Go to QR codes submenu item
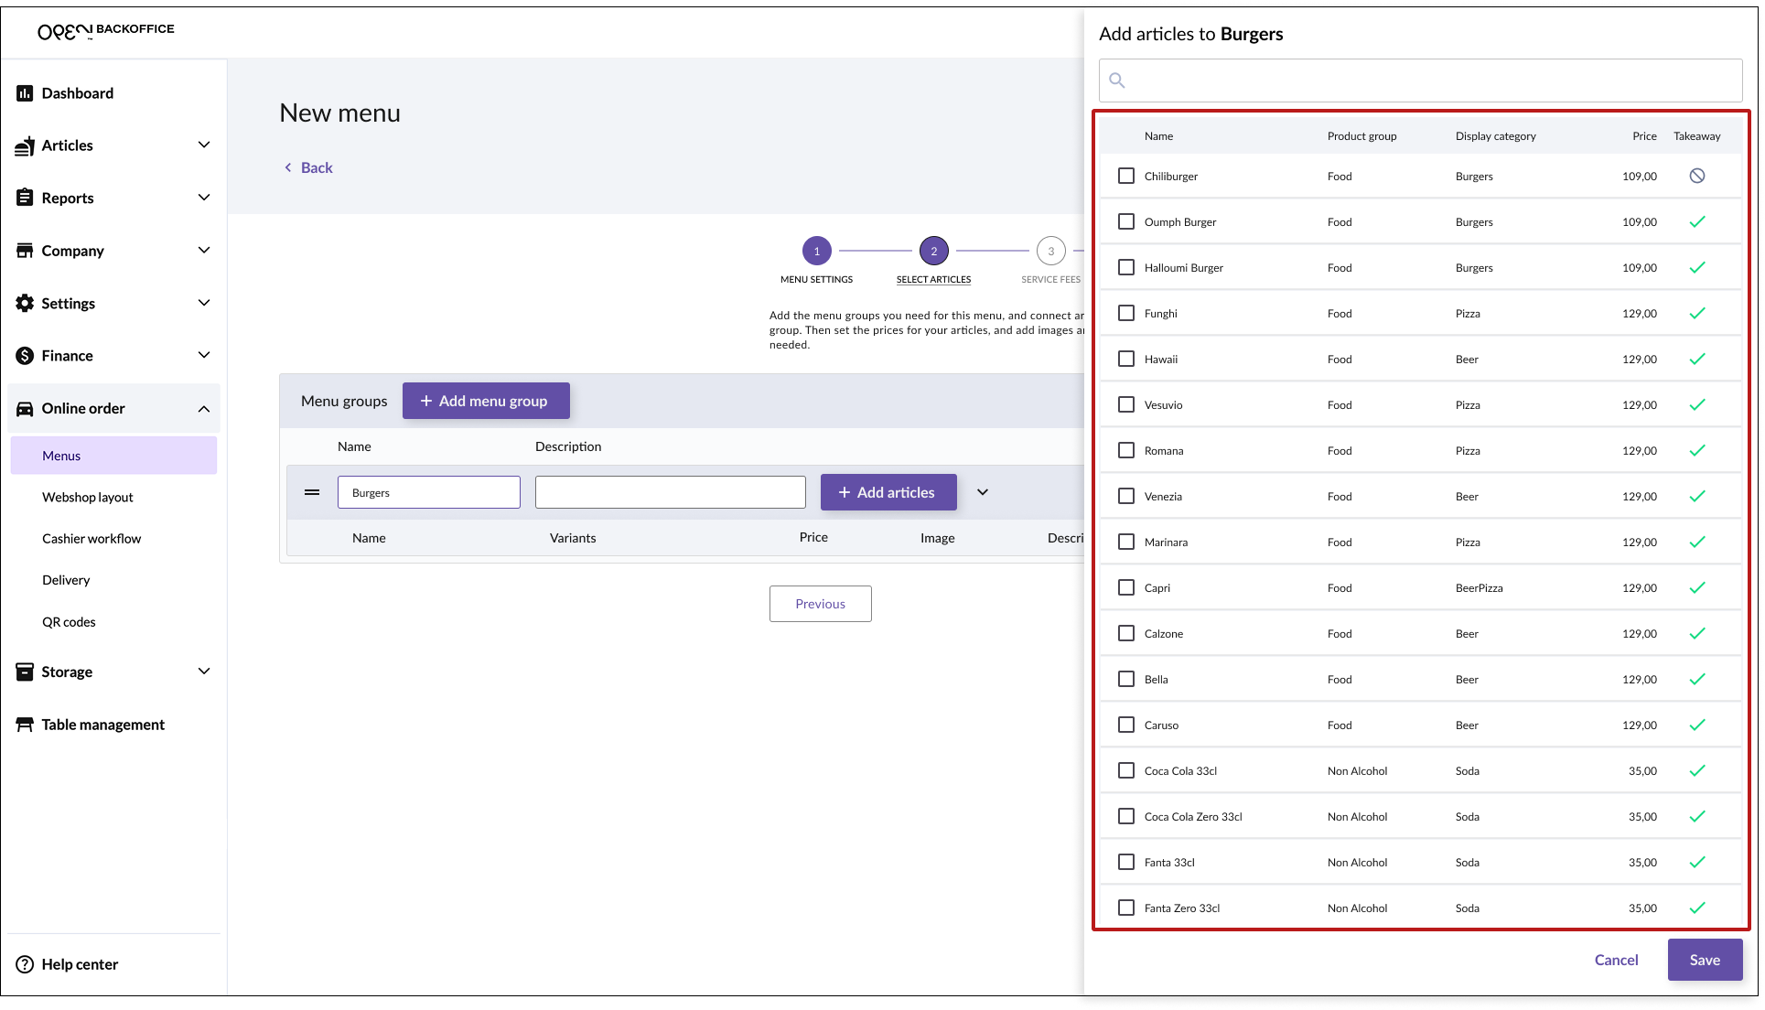This screenshot has height=1010, width=1765. pos(69,622)
